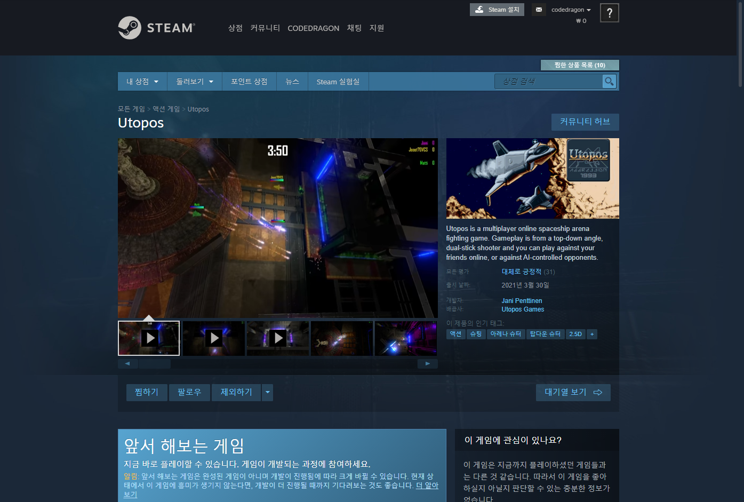This screenshot has height=502, width=744.
Task: Play the third trailer thumbnail
Action: 278,338
